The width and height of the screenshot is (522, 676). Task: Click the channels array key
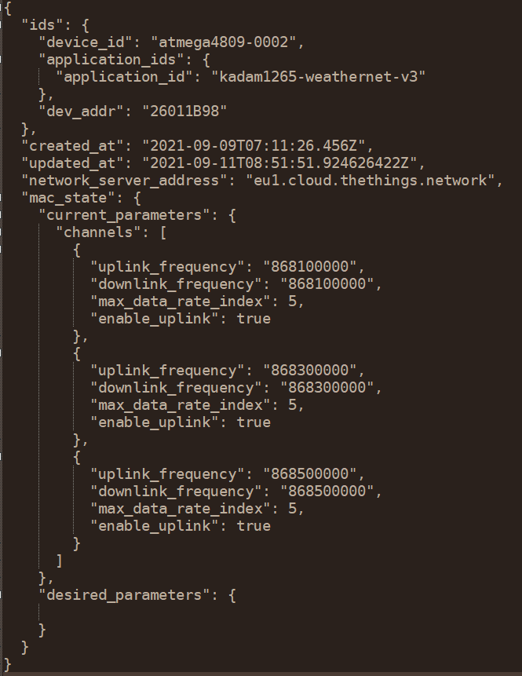98,232
